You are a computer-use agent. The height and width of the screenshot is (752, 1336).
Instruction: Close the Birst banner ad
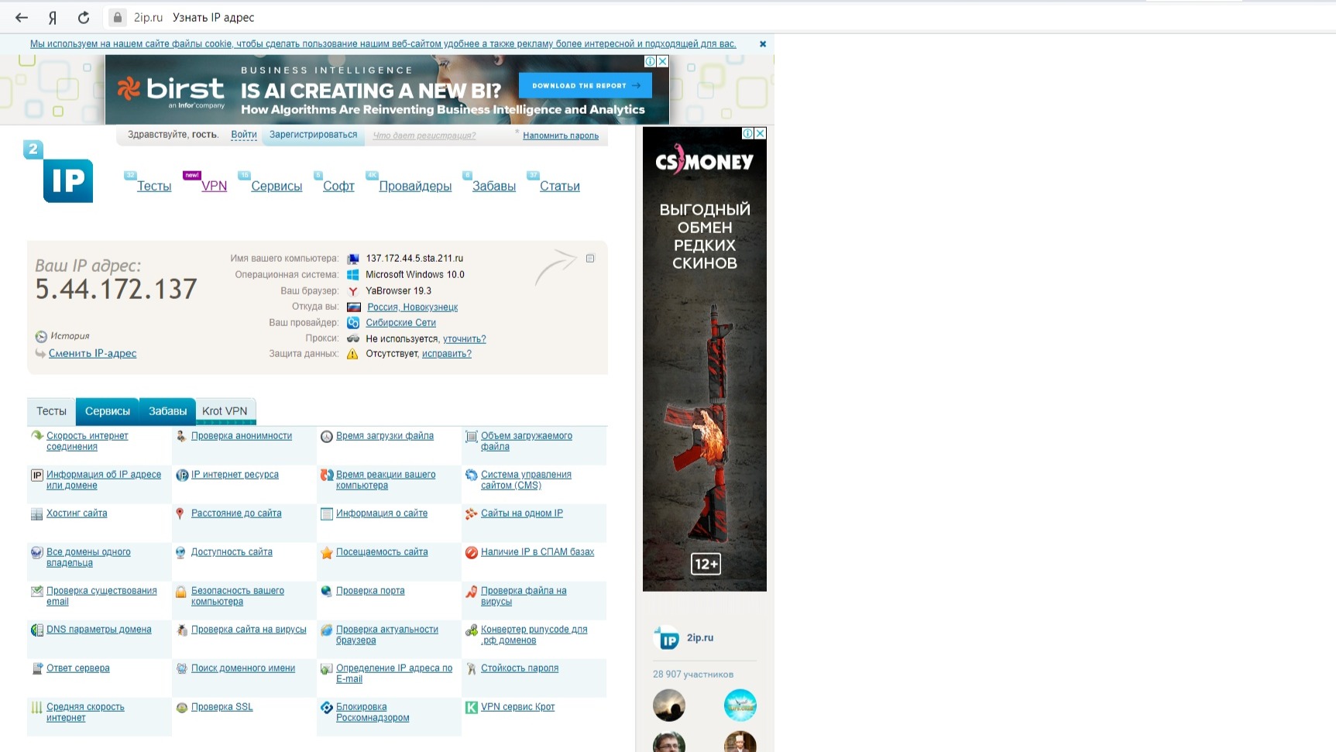pos(662,61)
